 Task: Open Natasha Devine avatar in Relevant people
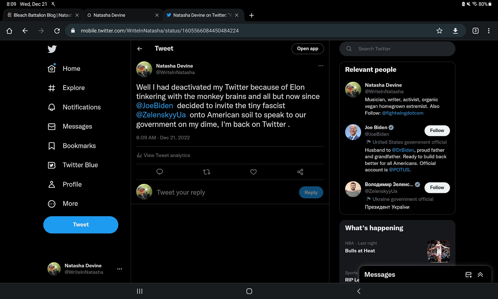coord(353,90)
